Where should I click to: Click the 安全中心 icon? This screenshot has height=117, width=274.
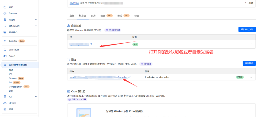click(x=5, y=32)
